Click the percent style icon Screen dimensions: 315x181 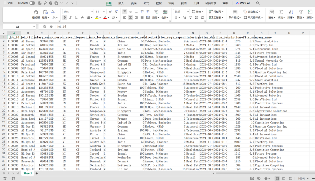pyautogui.click(x=185, y=17)
